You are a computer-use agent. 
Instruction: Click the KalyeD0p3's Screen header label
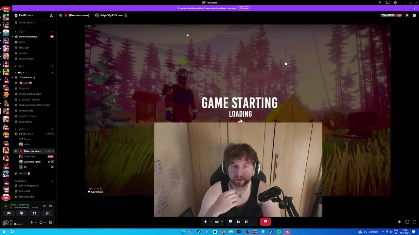pos(112,15)
